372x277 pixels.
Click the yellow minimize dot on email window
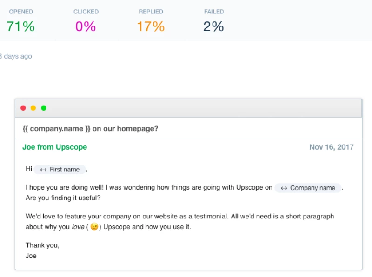point(33,108)
